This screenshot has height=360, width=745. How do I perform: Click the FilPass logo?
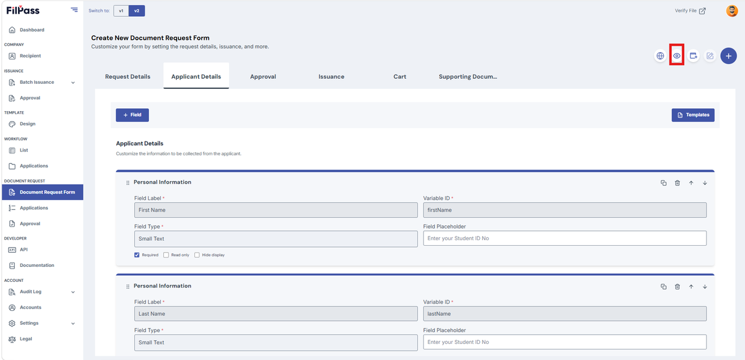pos(24,10)
